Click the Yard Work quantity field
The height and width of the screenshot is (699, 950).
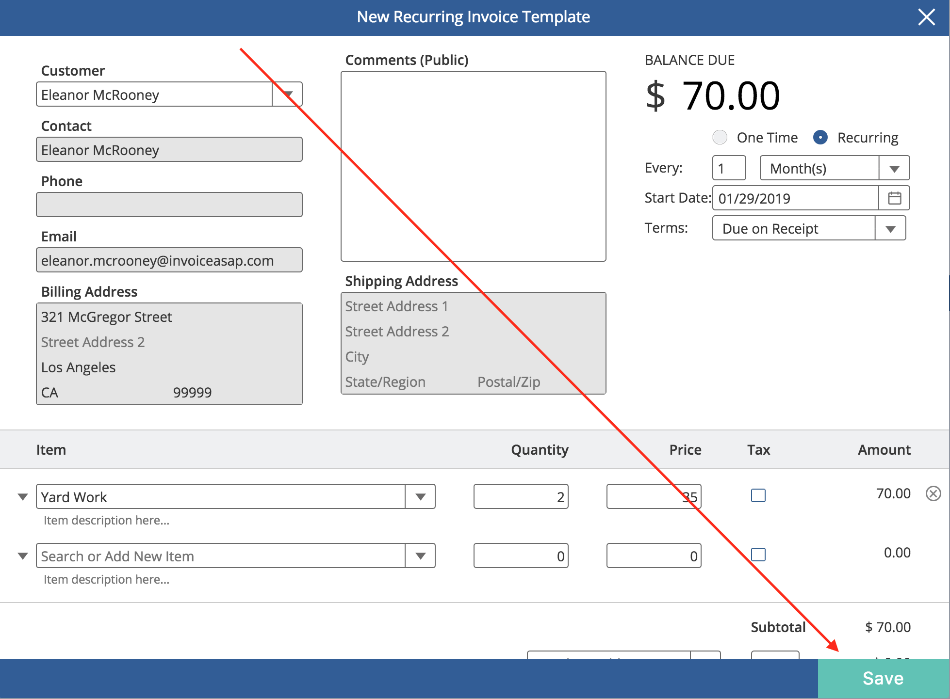(x=521, y=497)
